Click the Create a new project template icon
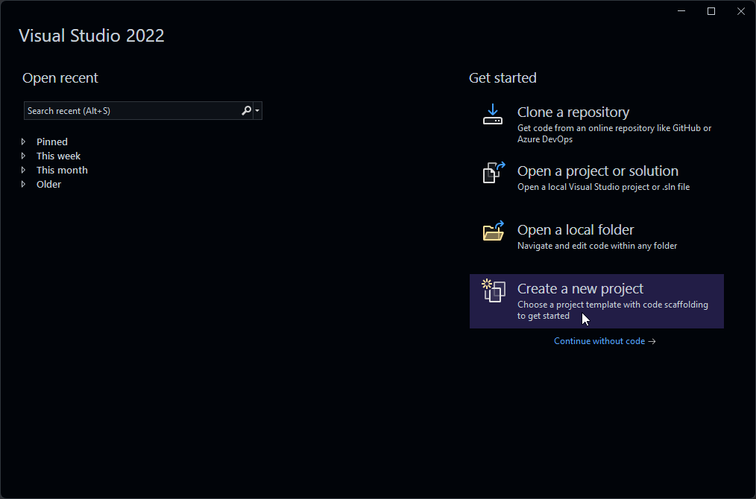This screenshot has height=499, width=756. coord(493,291)
